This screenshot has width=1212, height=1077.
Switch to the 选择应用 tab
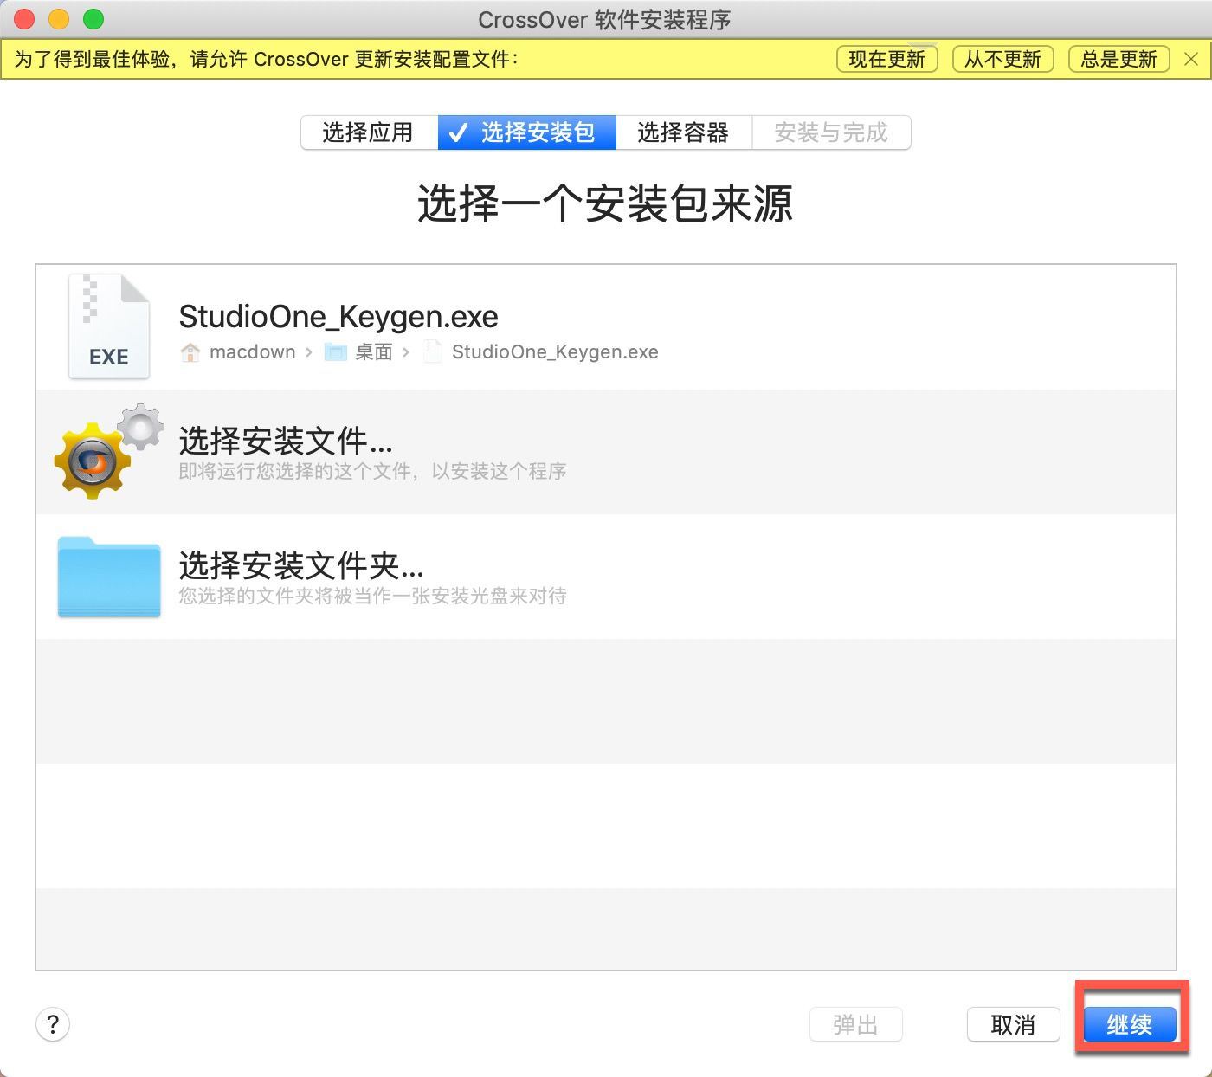coord(369,132)
